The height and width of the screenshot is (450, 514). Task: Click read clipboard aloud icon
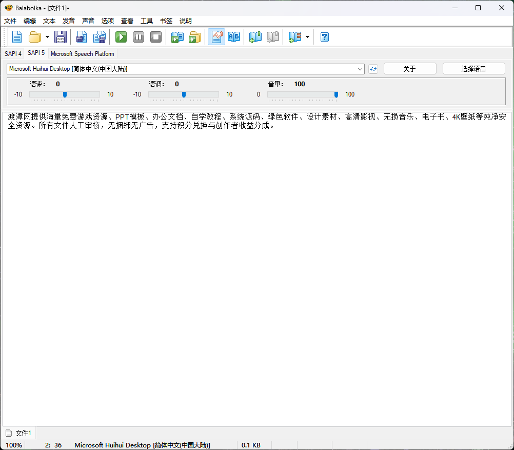177,37
